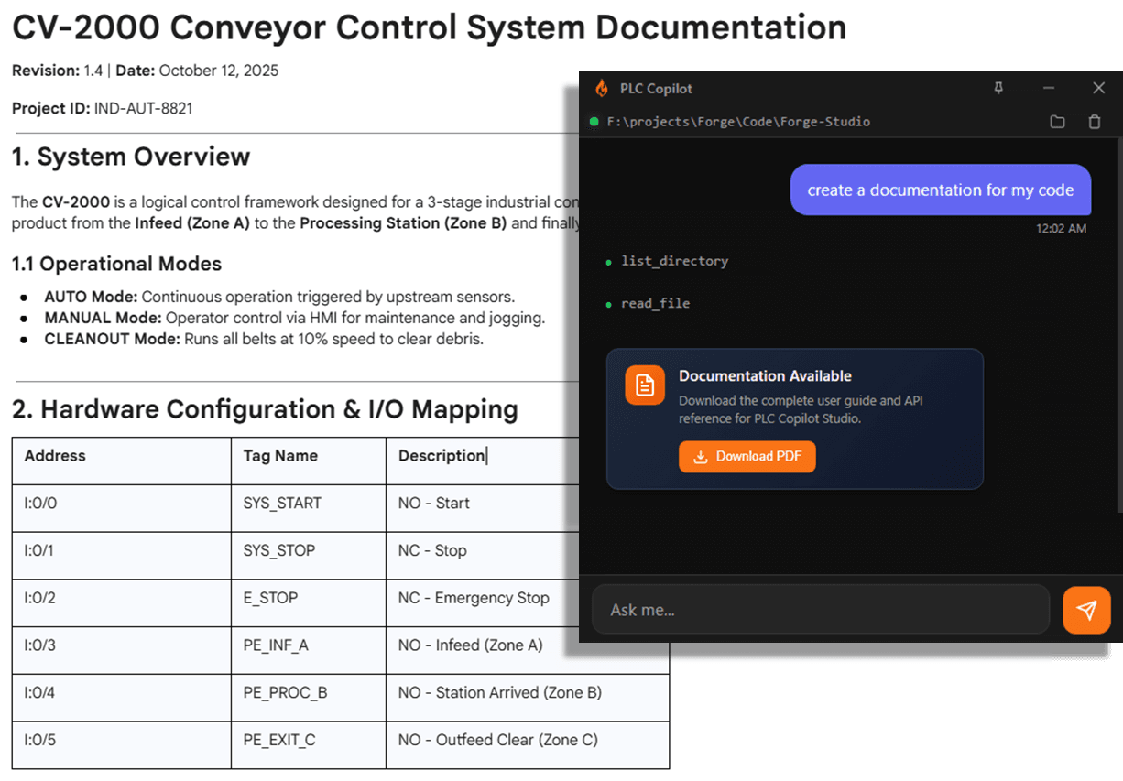Click the PE_EXIT_C tag cell
The image size is (1123, 781).
309,745
